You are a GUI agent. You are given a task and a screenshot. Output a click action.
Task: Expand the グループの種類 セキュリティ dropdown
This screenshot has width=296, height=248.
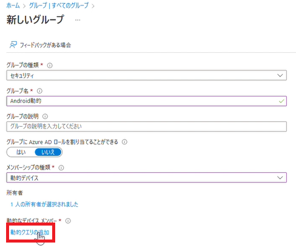pyautogui.click(x=146, y=75)
